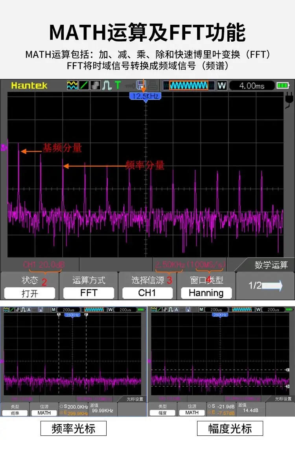Click the dimmed key lock icon
Image resolution: width=295 pixels, height=450 pixels.
[x=129, y=86]
